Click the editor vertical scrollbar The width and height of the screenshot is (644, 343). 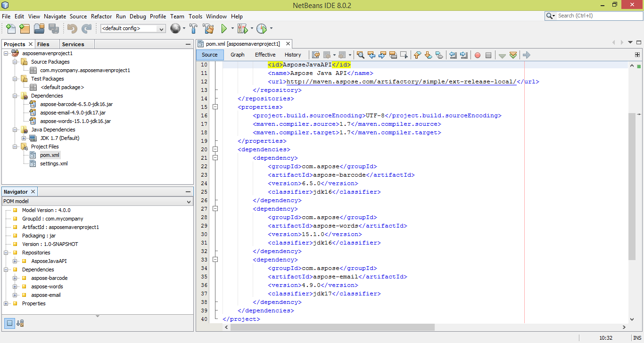(x=632, y=186)
